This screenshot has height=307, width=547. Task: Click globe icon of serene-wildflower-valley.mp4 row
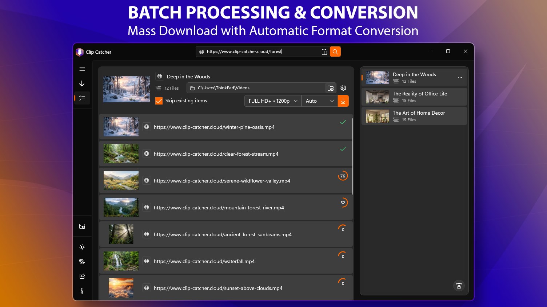[147, 180]
